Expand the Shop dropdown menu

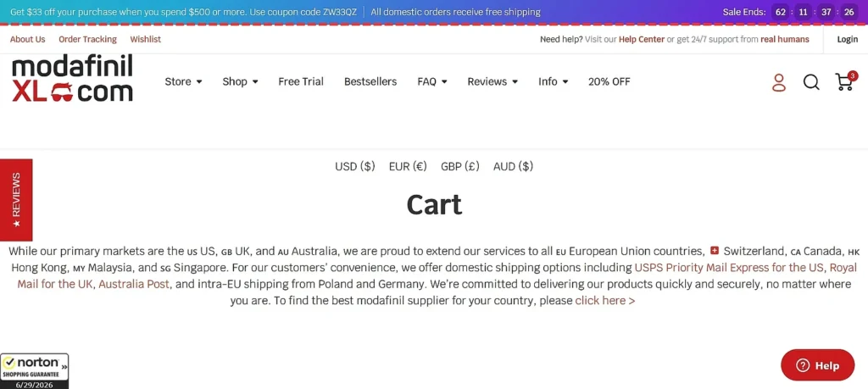pos(240,81)
